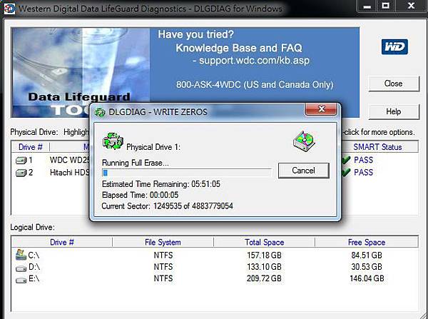428x319 pixels.
Task: Click the Close button in main window
Action: click(x=394, y=83)
